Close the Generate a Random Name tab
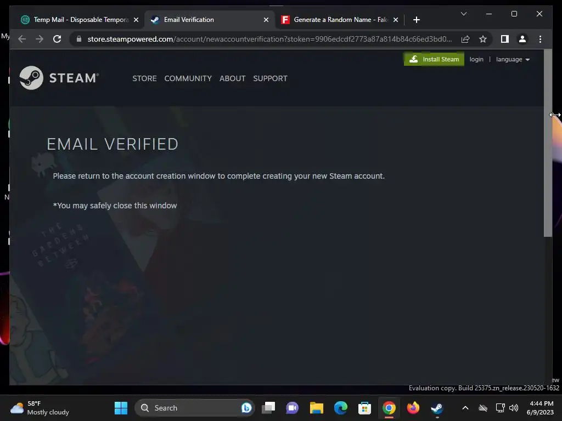This screenshot has width=562, height=421. 396,20
